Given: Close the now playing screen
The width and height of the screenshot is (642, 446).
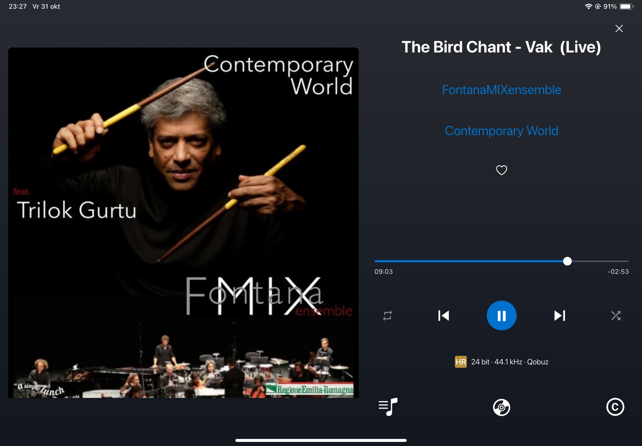Looking at the screenshot, I should point(619,28).
